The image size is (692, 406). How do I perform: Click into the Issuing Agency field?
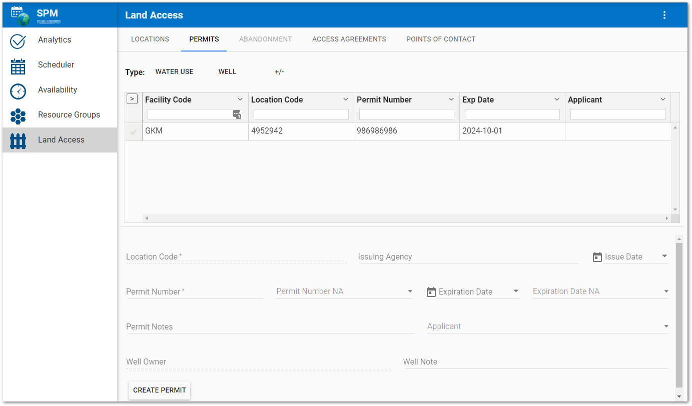click(468, 257)
